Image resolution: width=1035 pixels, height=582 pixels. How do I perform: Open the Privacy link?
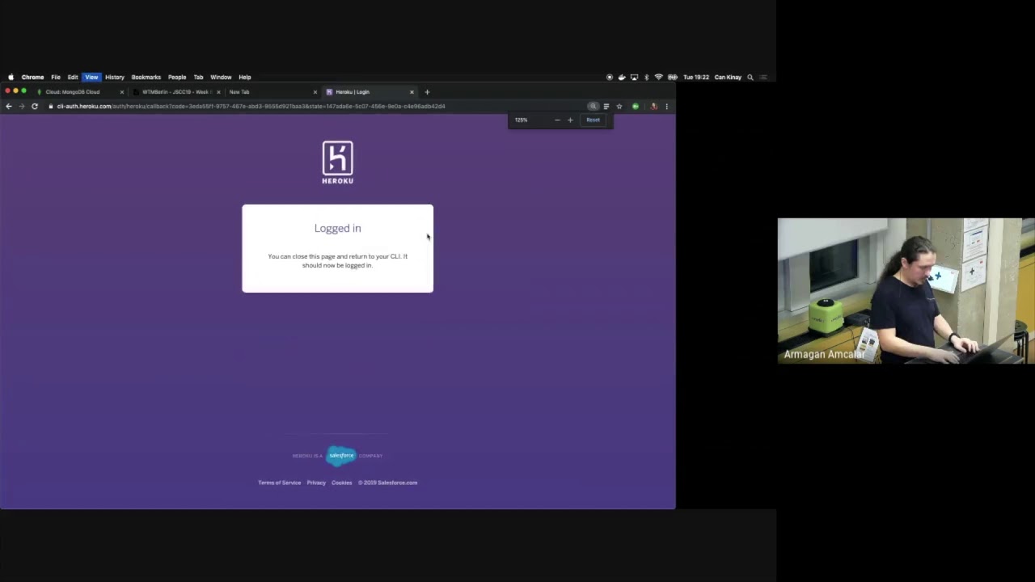[x=316, y=483]
